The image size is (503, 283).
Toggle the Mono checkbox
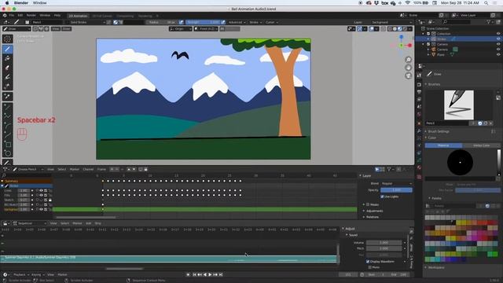370,267
